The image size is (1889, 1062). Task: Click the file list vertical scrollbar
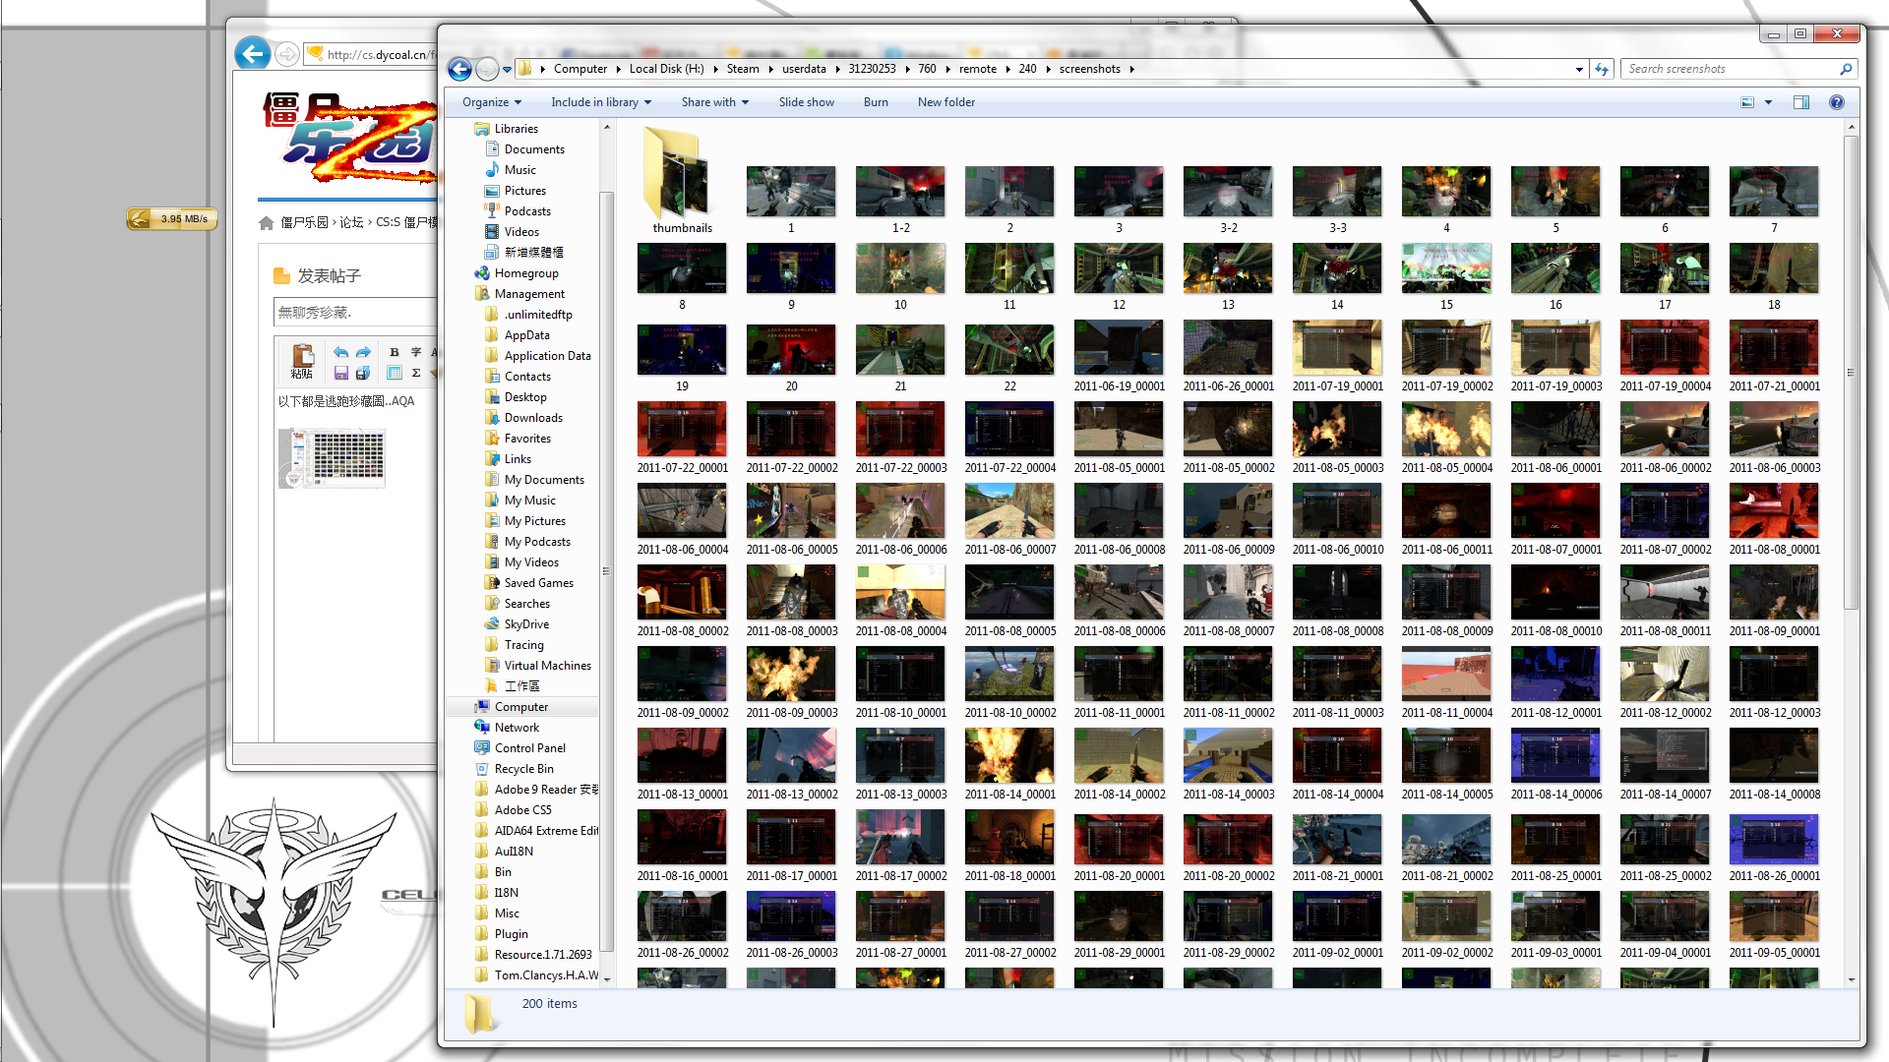(1851, 374)
